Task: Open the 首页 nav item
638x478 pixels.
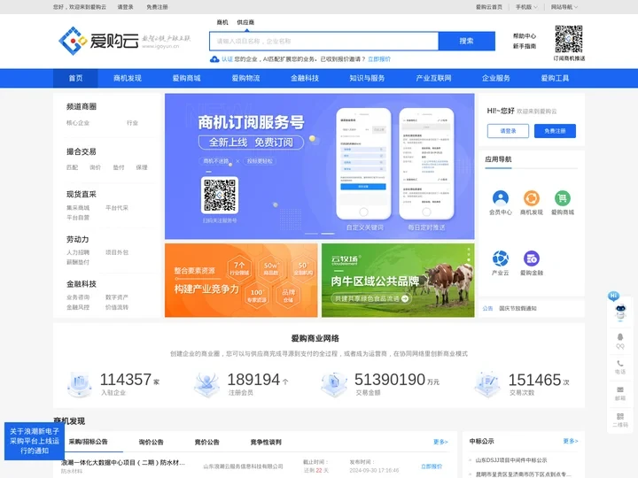Action: pyautogui.click(x=75, y=78)
